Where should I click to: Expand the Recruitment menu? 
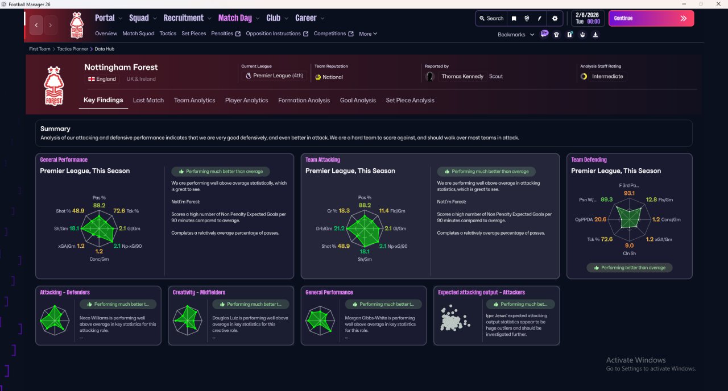coord(188,18)
